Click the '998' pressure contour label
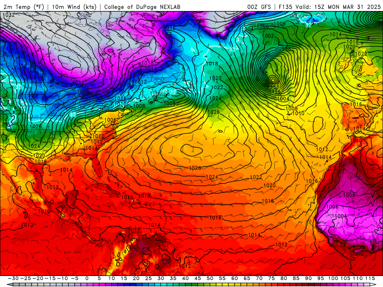The width and height of the screenshot is (383, 287). [x=286, y=49]
